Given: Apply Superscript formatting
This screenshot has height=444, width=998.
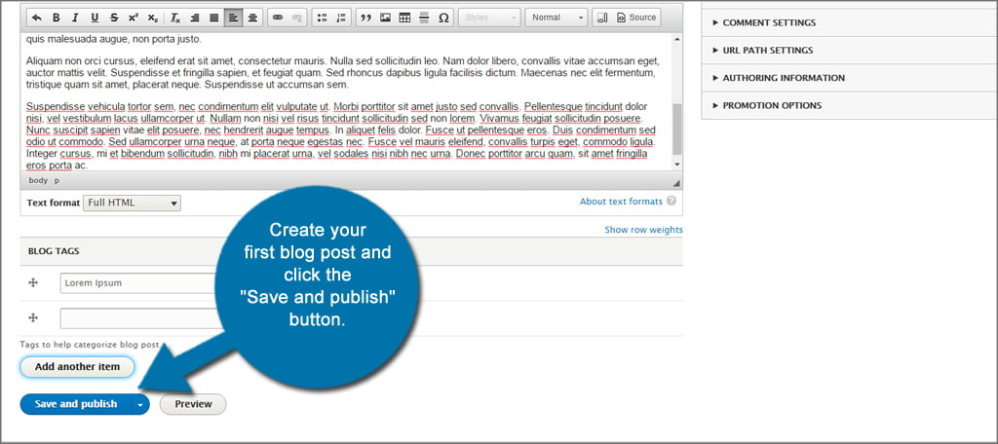Looking at the screenshot, I should point(134,18).
